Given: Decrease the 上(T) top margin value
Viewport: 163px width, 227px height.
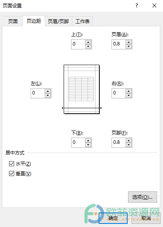Looking at the screenshot, I should [x=88, y=47].
